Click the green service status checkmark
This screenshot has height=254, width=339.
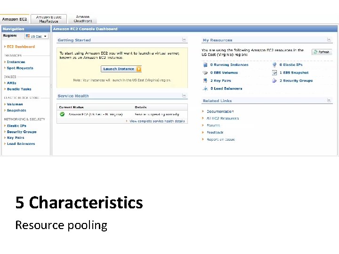62,114
